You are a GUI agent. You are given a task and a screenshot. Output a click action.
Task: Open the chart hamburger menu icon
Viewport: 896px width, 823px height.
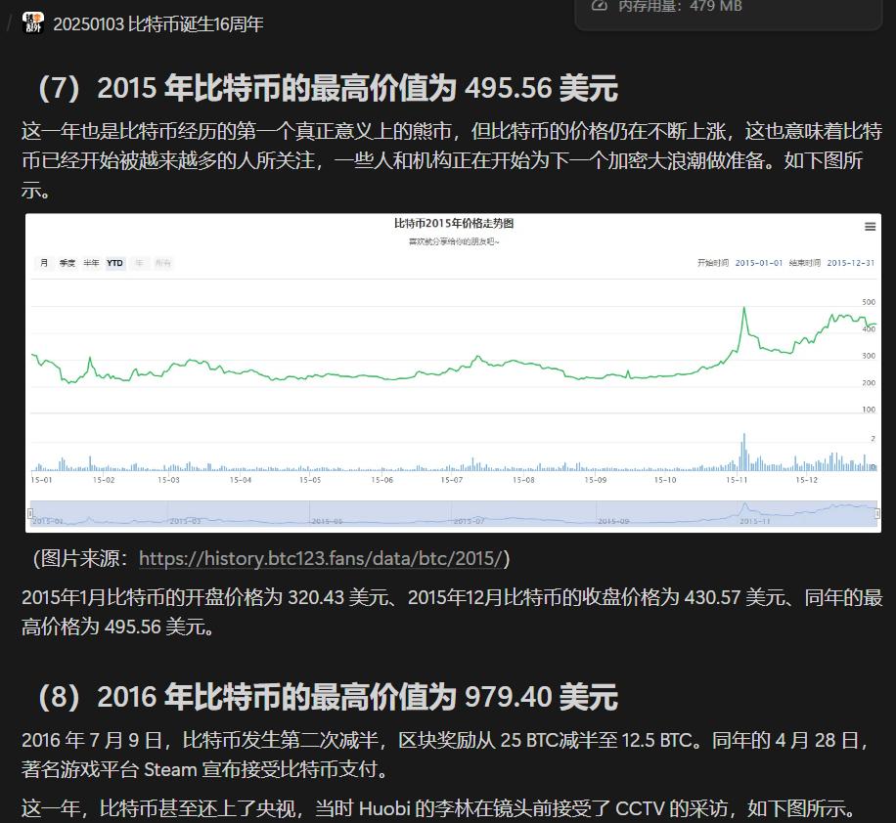pos(870,227)
